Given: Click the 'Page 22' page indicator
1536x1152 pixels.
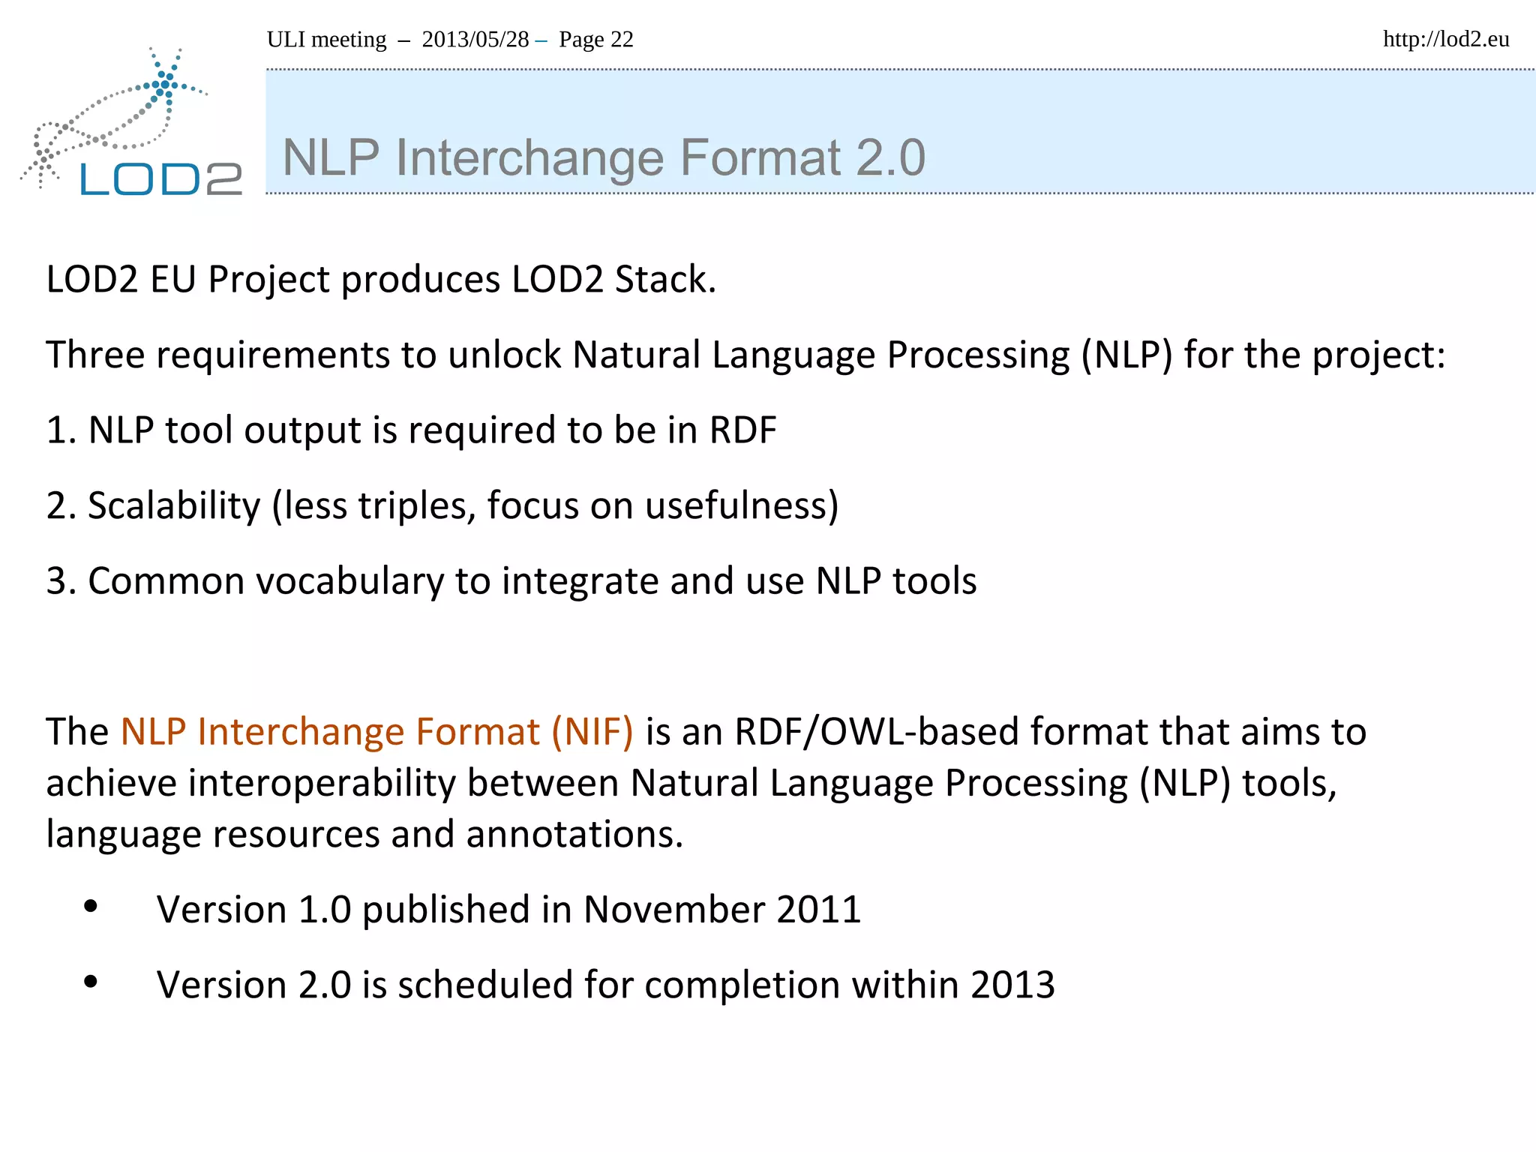Looking at the screenshot, I should 596,39.
